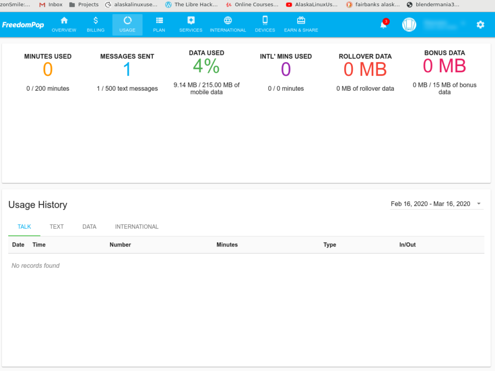Open the settings gear icon
495x371 pixels.
(x=480, y=25)
